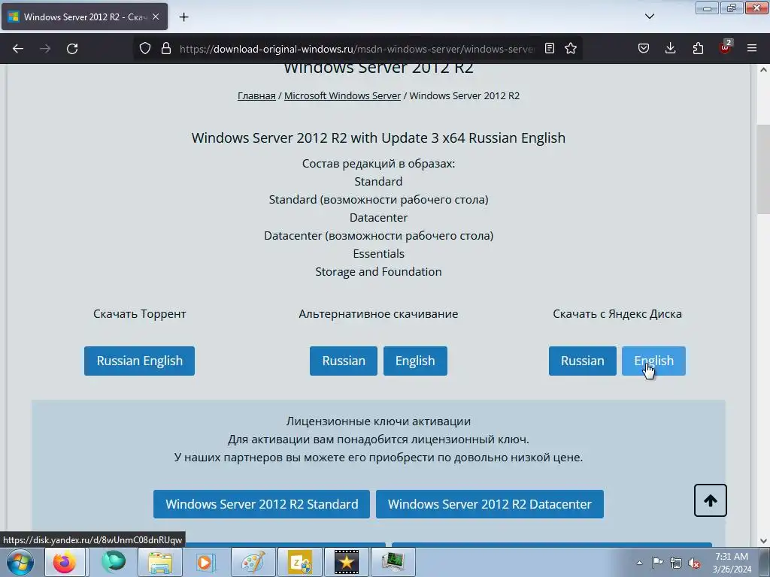Open Windows Server 2012 R2 Standard key button
The height and width of the screenshot is (577, 770).
(x=261, y=504)
